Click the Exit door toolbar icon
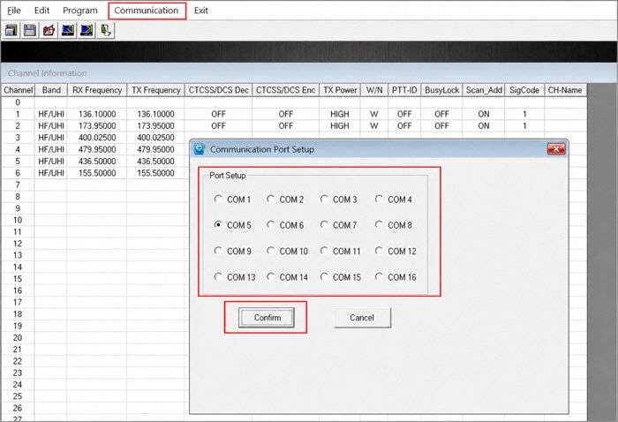This screenshot has height=422, width=618. tap(106, 31)
